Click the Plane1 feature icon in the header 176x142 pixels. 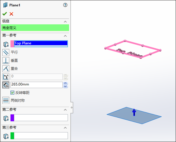[5, 5]
